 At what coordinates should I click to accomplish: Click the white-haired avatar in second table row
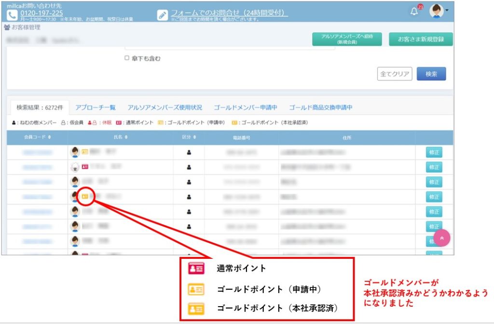tap(75, 167)
